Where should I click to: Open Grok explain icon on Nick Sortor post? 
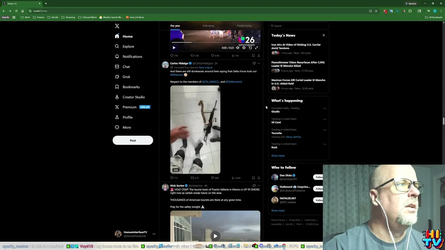[254, 185]
